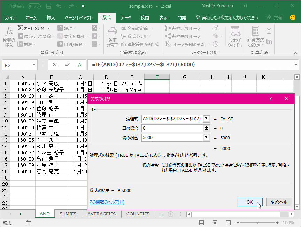Viewport: 301px width, 227px height.
Task: Click the Save icon in title bar
Action: pos(49,6)
